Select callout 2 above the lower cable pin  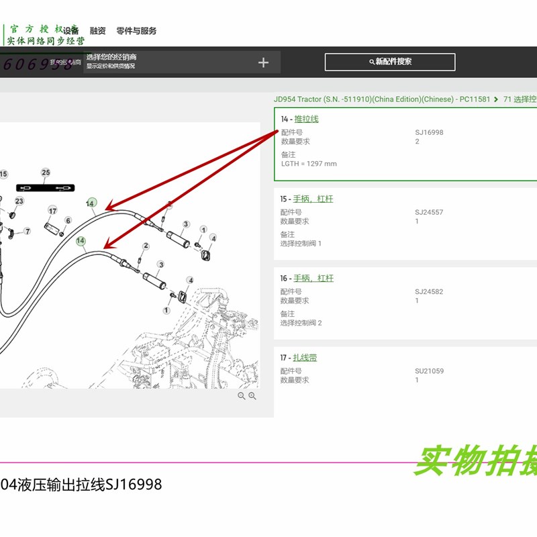tap(146, 246)
